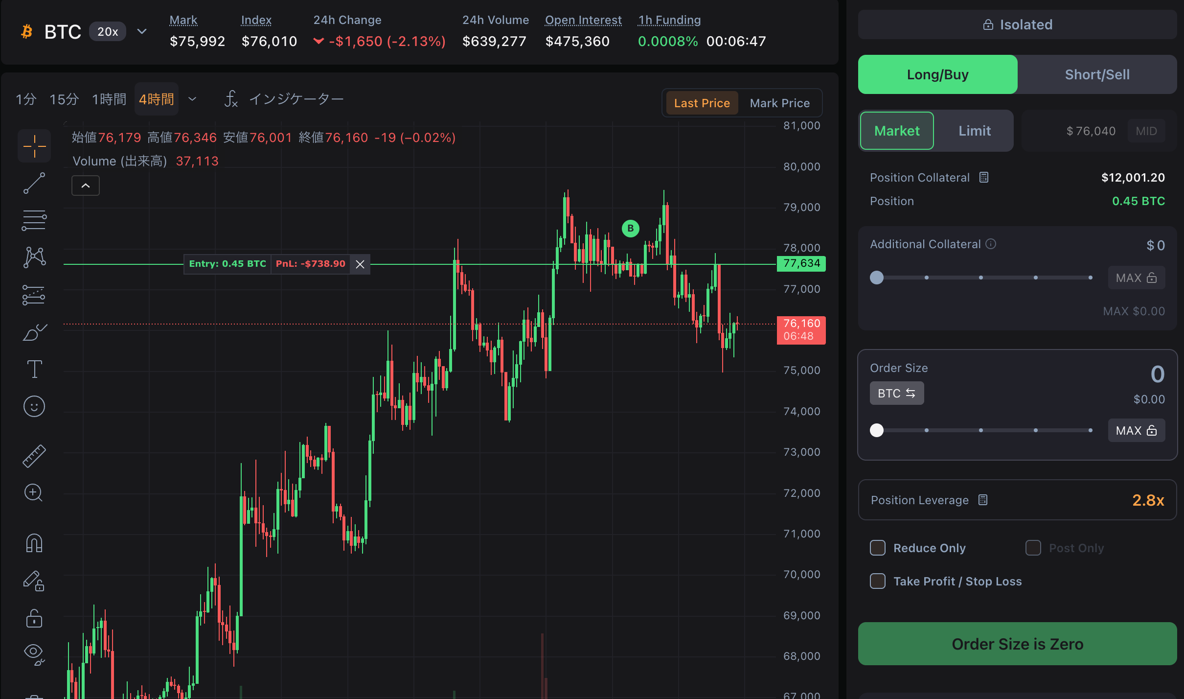Activate the zoom-in chart tool

33,492
